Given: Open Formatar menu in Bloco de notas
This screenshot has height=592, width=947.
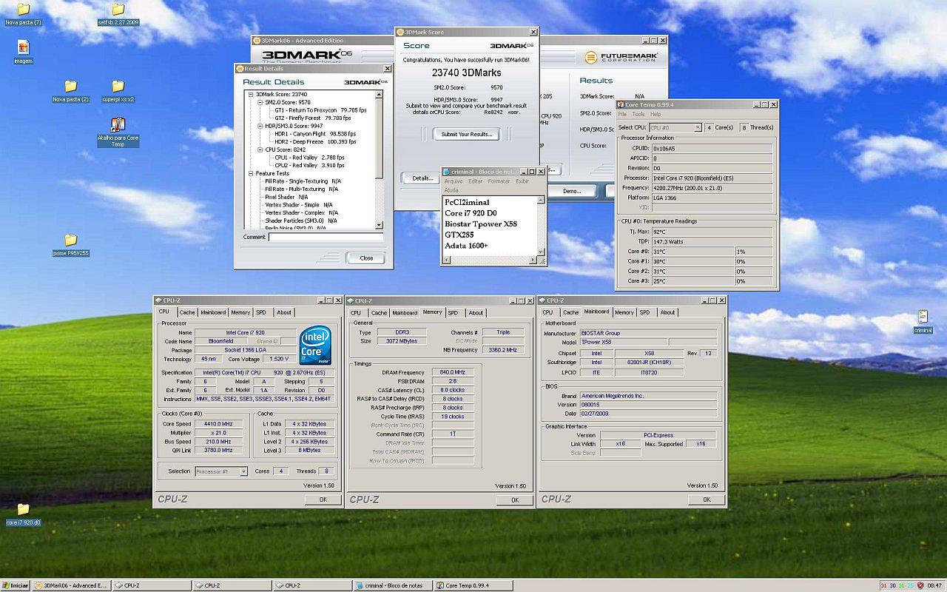Looking at the screenshot, I should [x=499, y=181].
